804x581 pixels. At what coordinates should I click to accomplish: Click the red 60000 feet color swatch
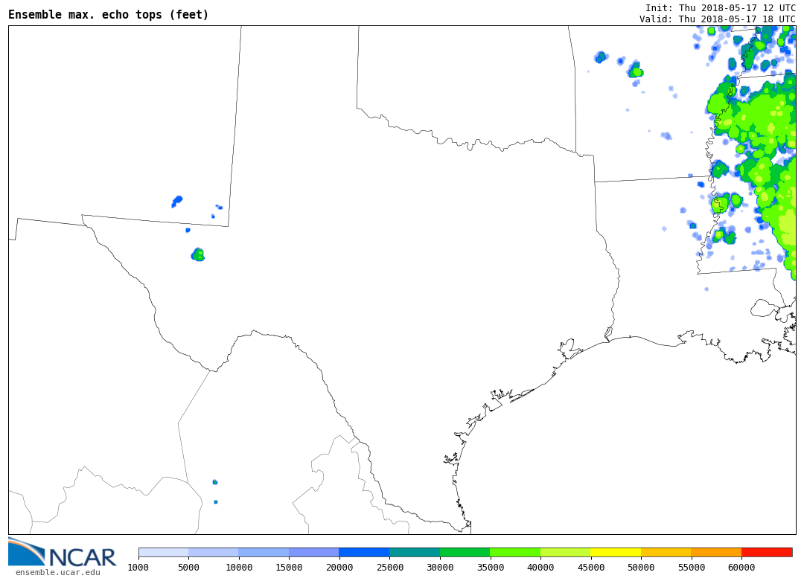(x=766, y=552)
